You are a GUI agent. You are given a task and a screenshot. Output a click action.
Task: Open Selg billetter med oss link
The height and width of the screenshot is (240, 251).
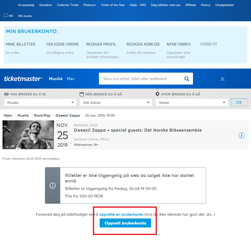coord(165,5)
